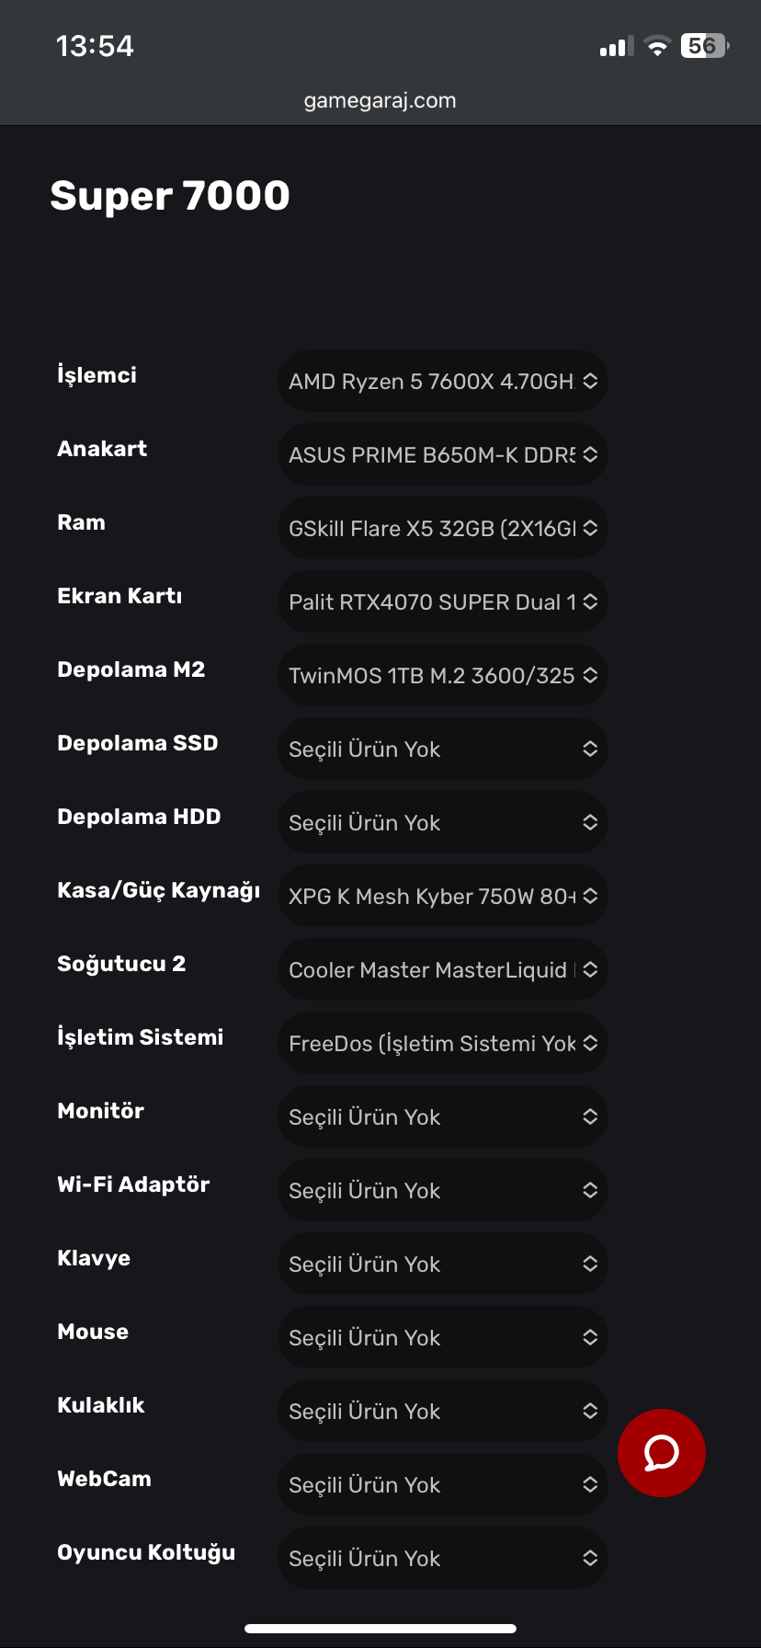Tap the iOS home indicator bar
The height and width of the screenshot is (1648, 761).
[x=380, y=1629]
